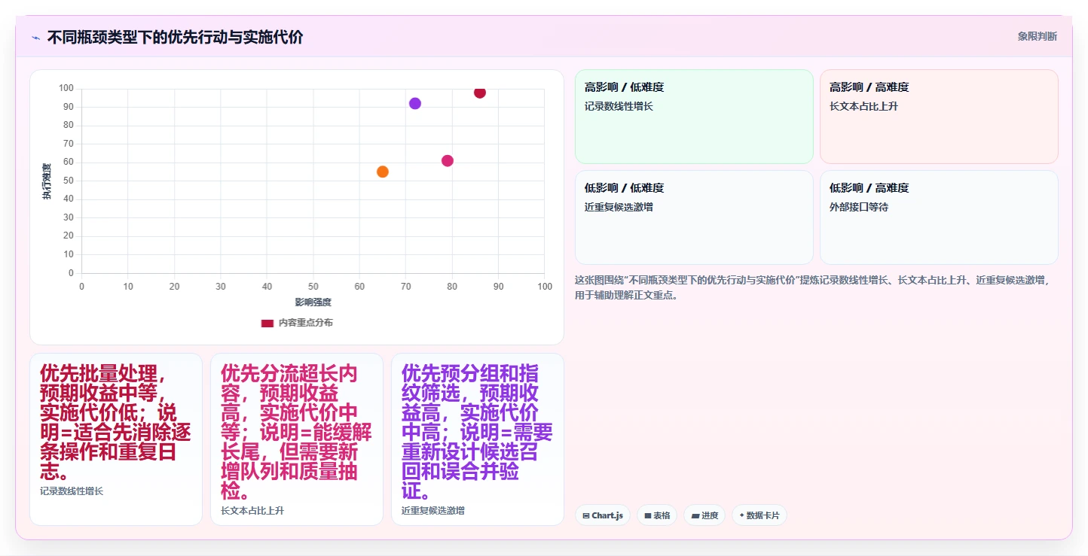Click the icon inside the Chart.js chip

585,516
